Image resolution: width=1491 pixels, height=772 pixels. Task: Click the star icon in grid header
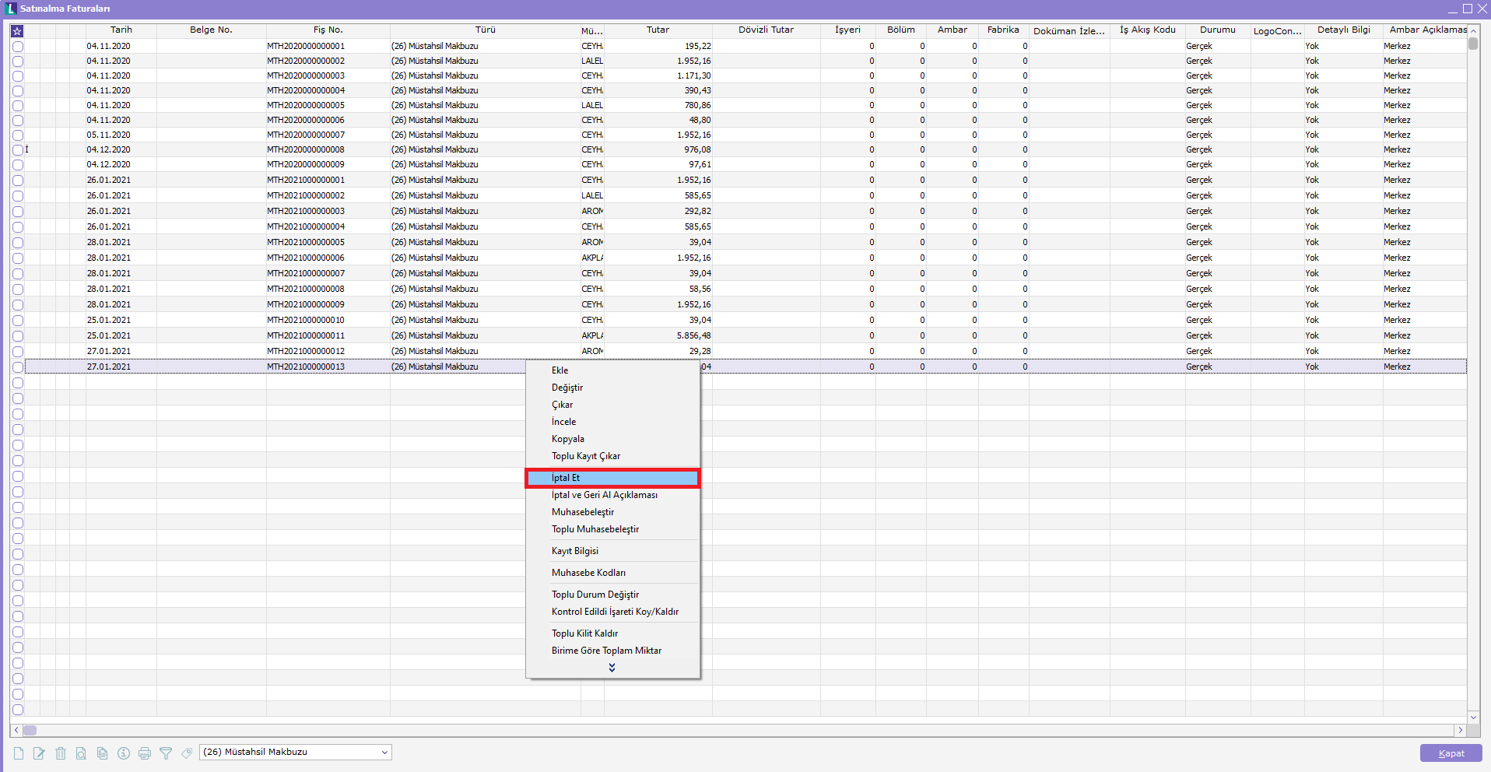tap(17, 31)
